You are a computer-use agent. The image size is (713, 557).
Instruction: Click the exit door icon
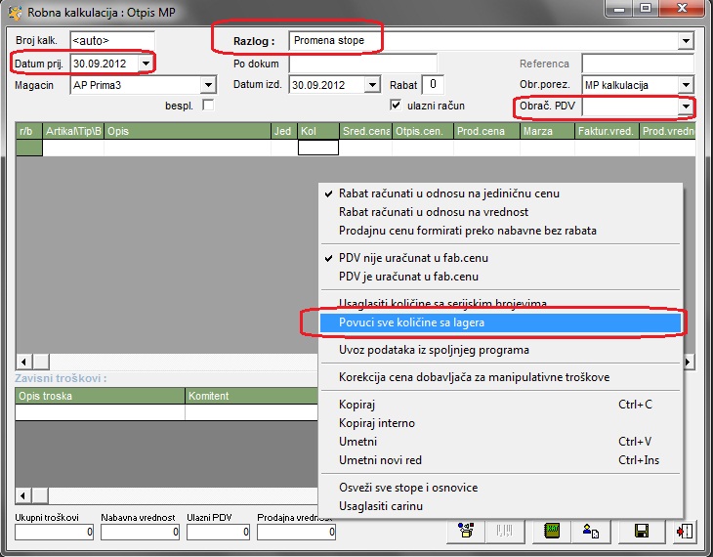pyautogui.click(x=684, y=532)
